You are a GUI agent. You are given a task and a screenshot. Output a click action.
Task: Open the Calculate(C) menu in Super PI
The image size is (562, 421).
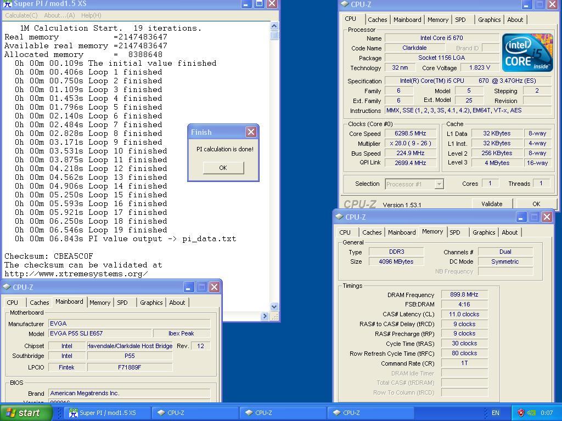click(x=21, y=15)
